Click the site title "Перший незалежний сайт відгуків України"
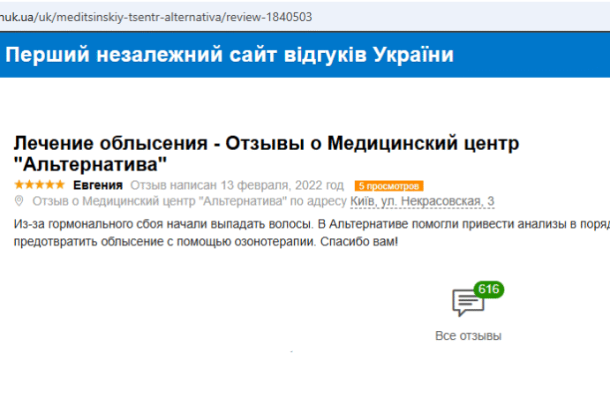 (230, 55)
